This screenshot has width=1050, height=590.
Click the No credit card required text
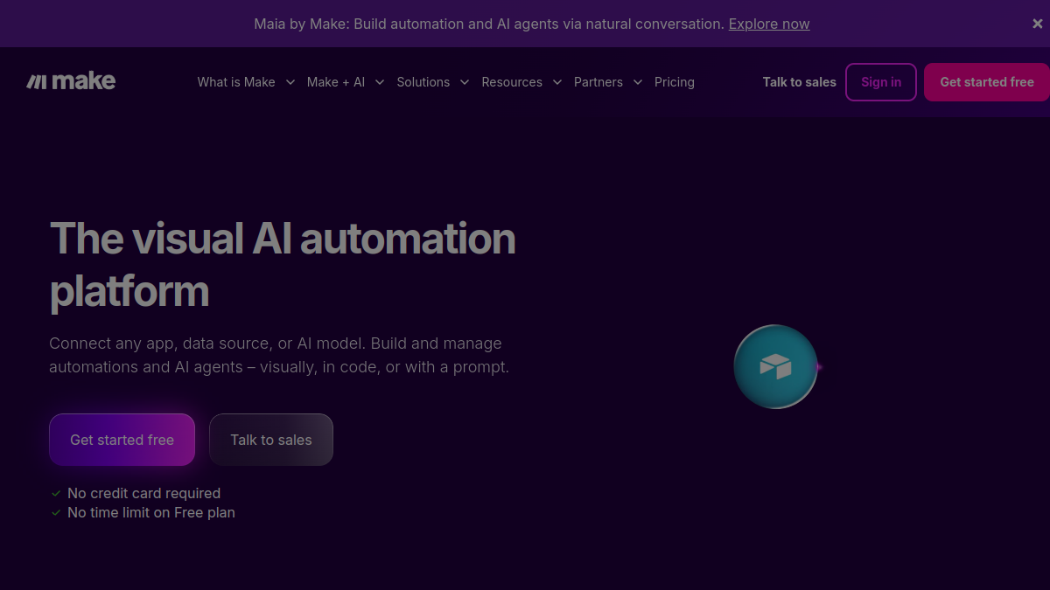[143, 493]
